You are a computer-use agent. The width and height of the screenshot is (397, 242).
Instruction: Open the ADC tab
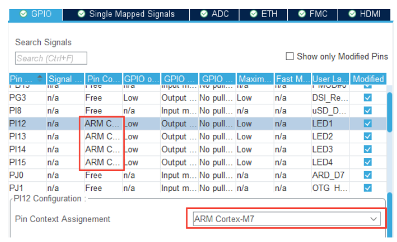pyautogui.click(x=214, y=14)
